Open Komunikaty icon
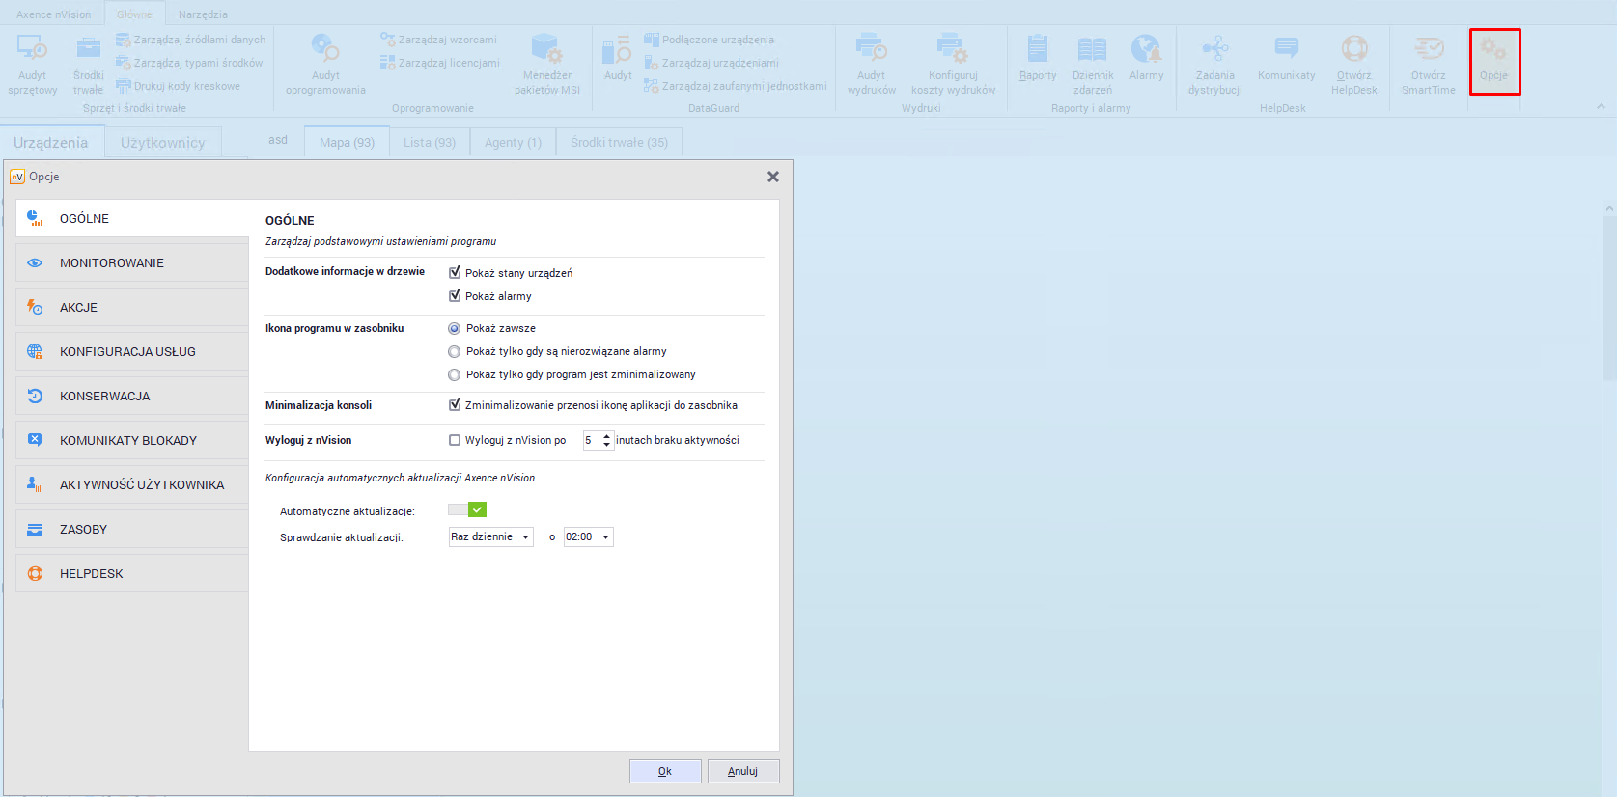 click(1286, 58)
